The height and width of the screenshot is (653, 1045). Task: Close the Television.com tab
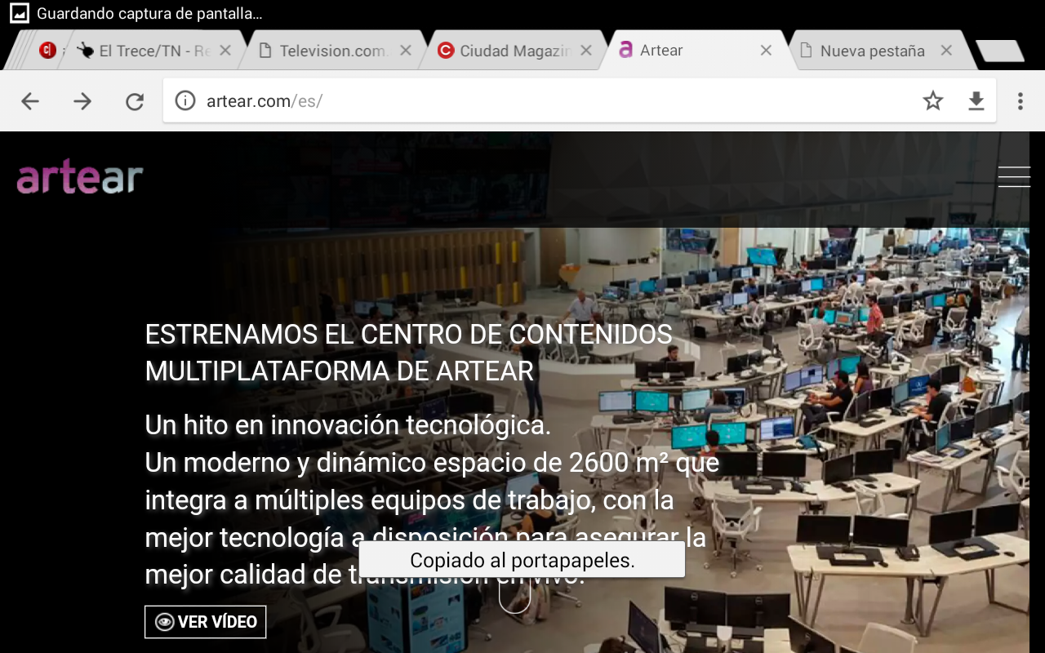[x=406, y=51]
